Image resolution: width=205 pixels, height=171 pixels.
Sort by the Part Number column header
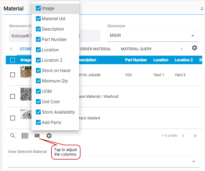(x=136, y=60)
